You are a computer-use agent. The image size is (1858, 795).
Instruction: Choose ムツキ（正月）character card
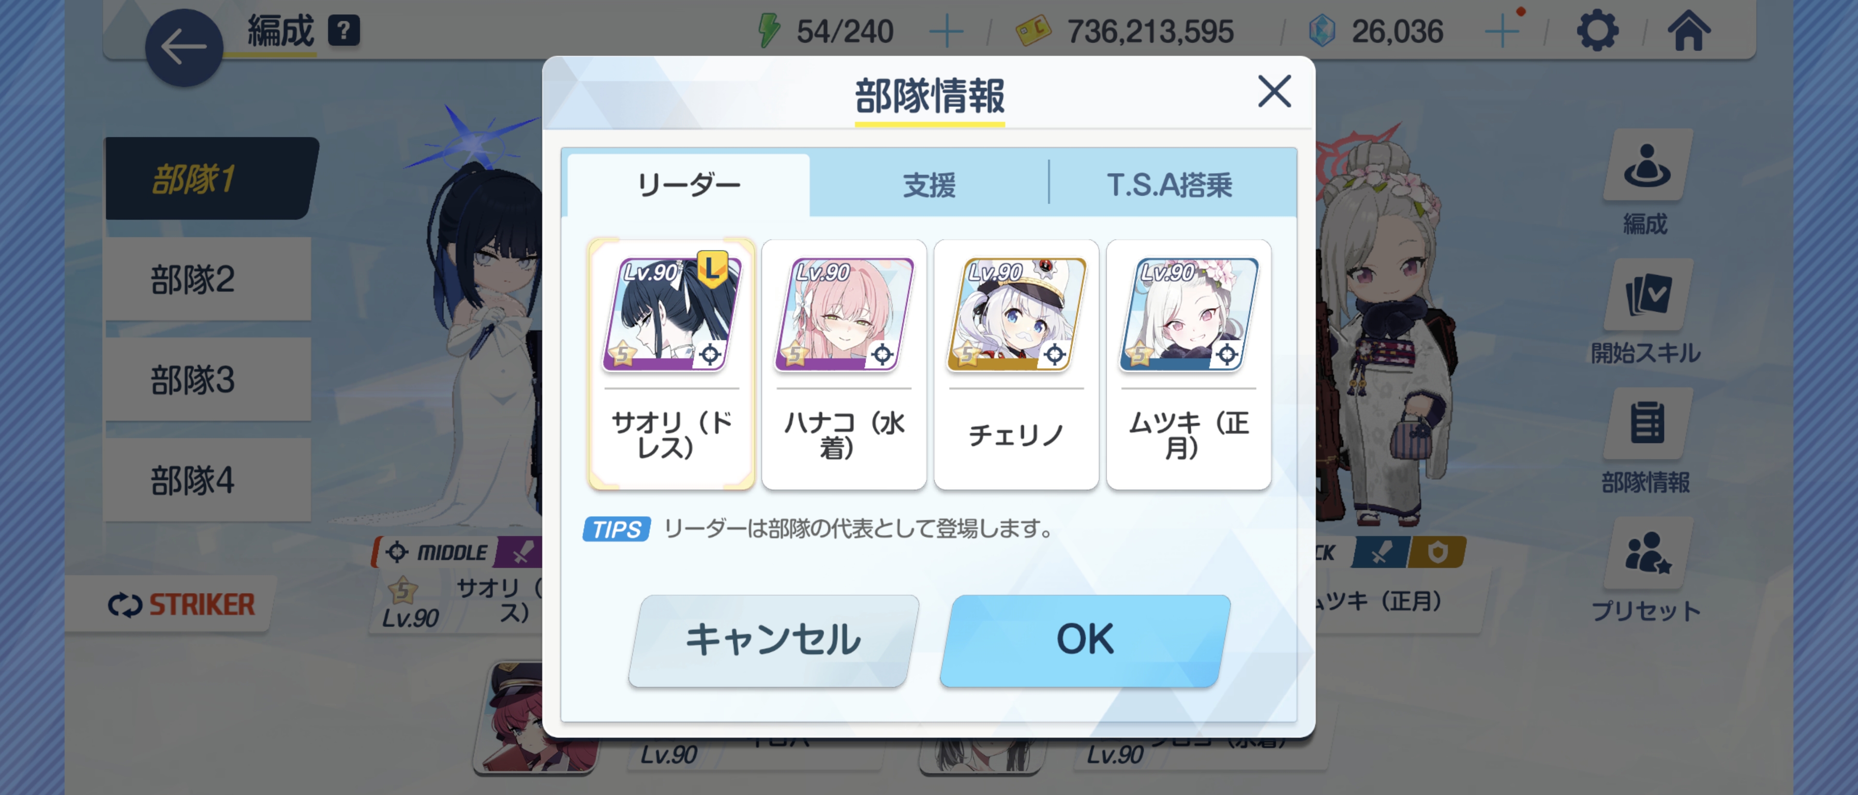(1189, 364)
